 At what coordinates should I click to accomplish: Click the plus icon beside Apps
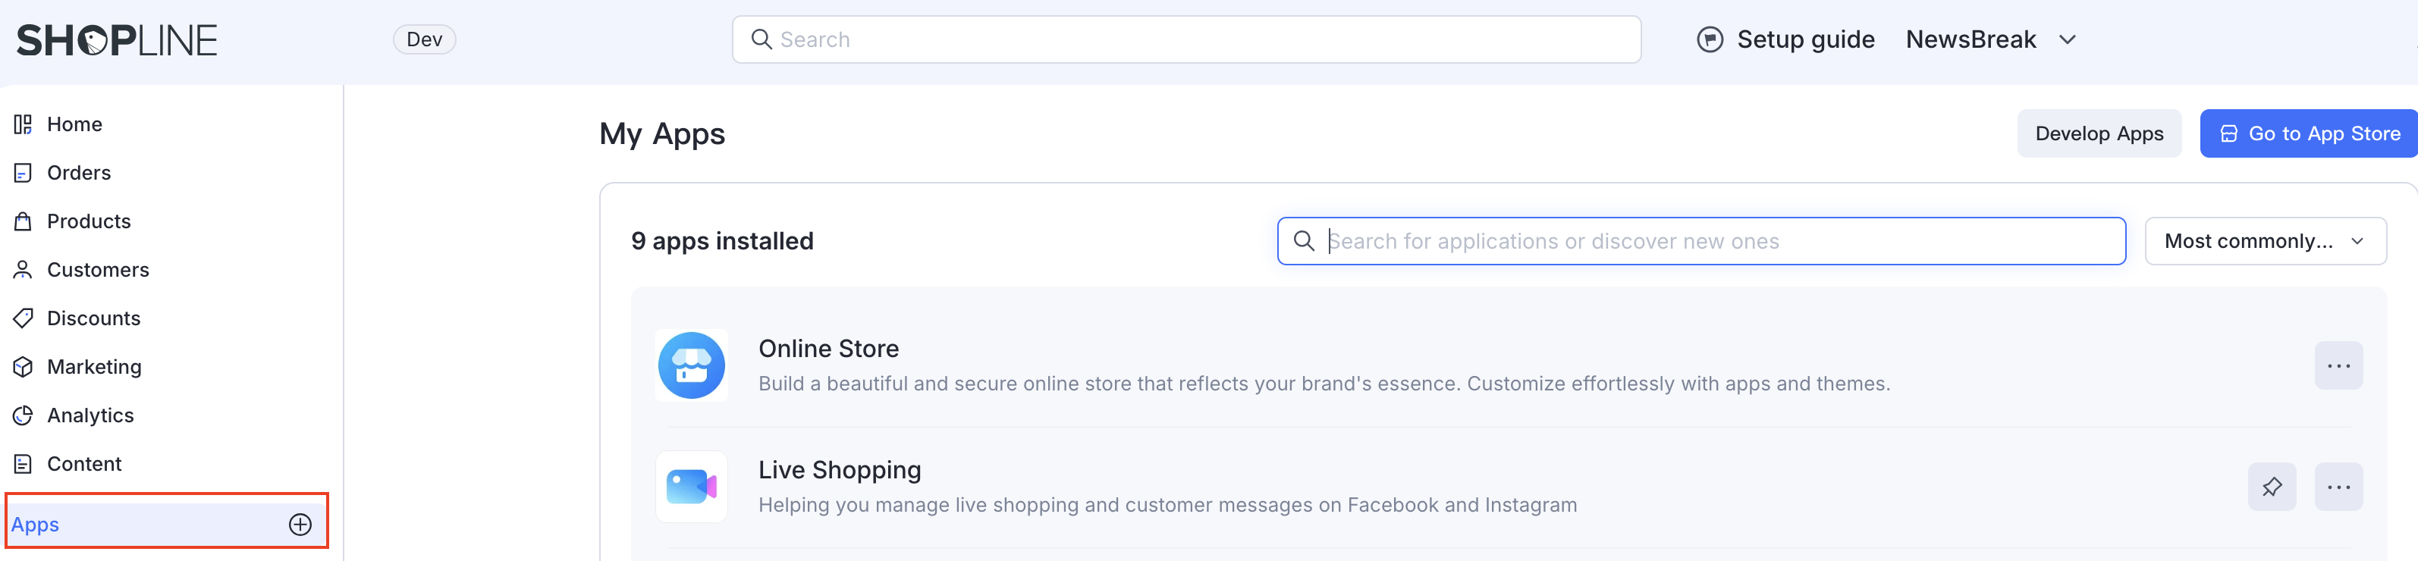coord(300,525)
